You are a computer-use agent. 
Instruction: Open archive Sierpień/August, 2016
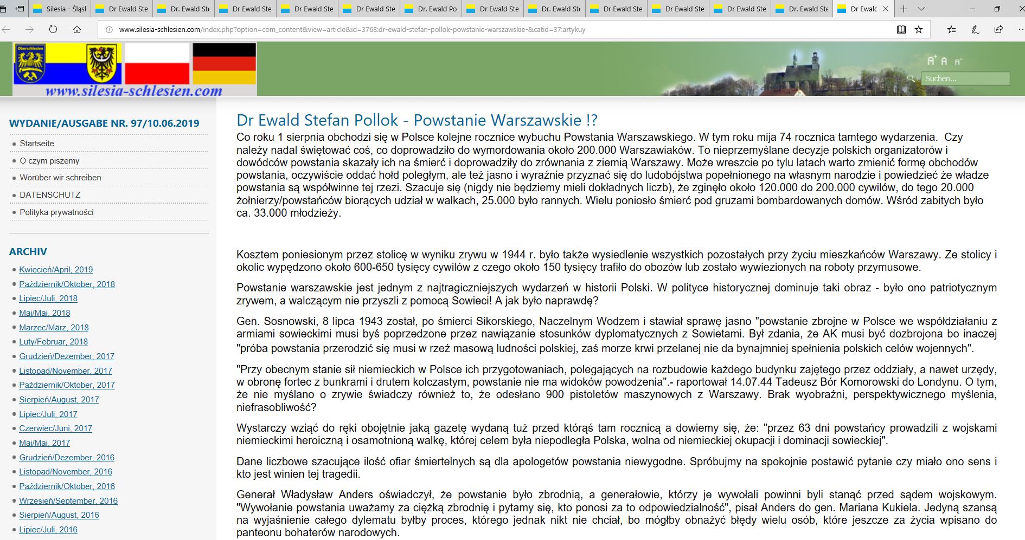pyautogui.click(x=59, y=515)
